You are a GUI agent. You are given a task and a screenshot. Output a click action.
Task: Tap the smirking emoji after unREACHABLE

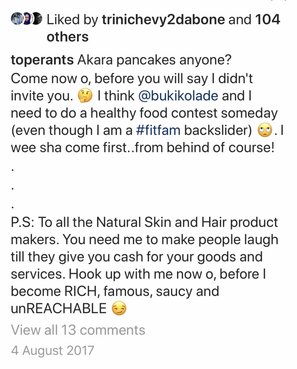(119, 309)
